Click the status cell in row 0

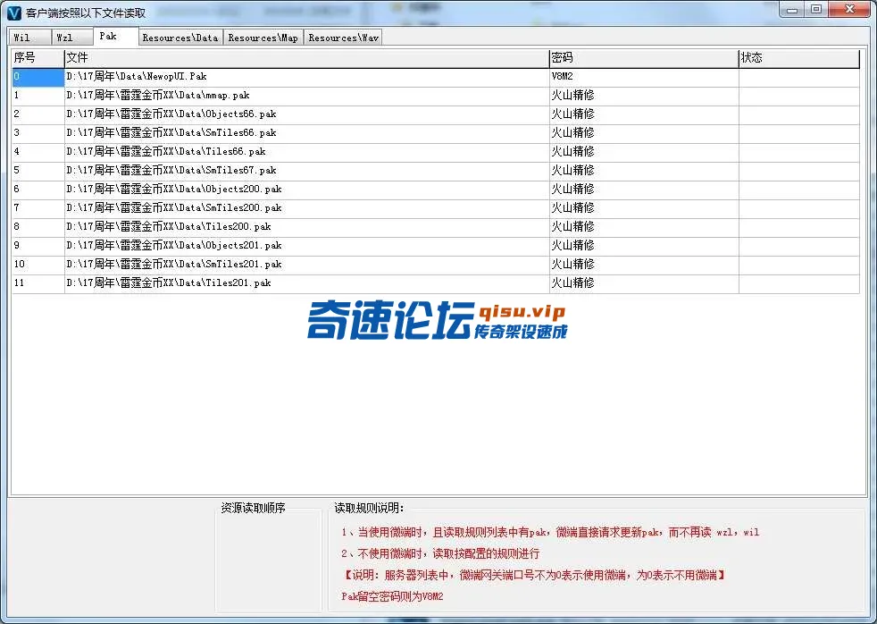click(x=798, y=77)
